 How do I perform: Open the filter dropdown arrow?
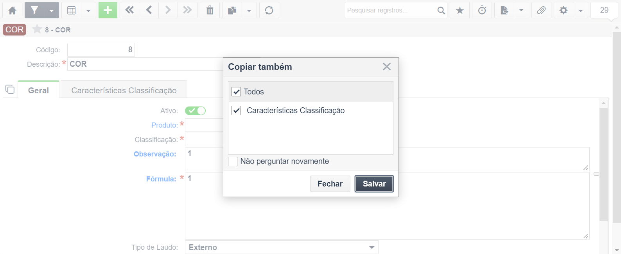(52, 10)
